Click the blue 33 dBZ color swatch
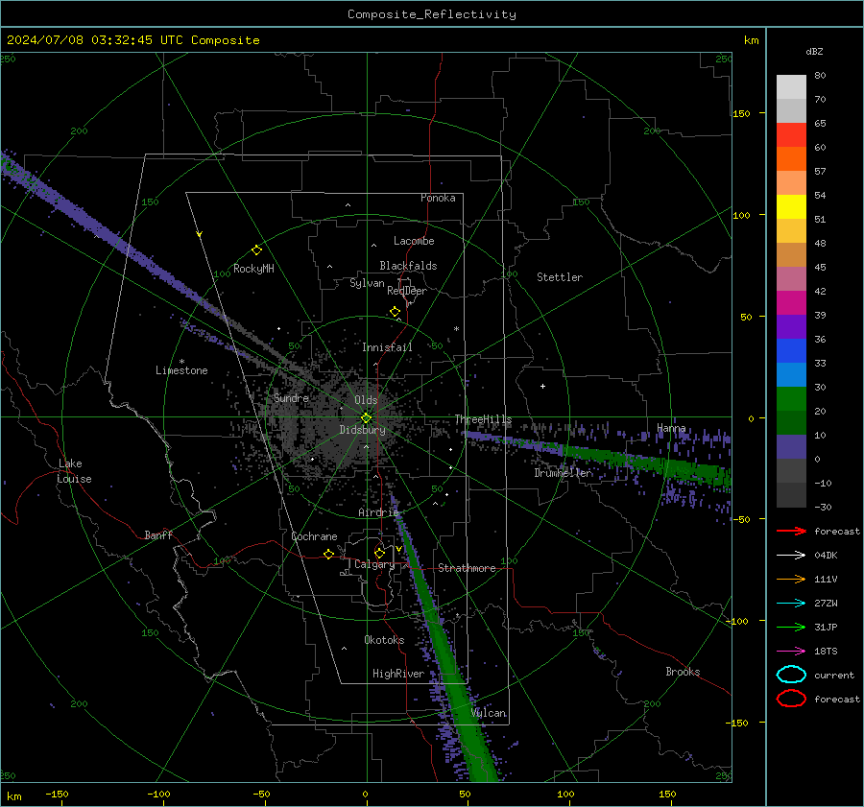Viewport: 864px width, 807px height. pos(791,350)
